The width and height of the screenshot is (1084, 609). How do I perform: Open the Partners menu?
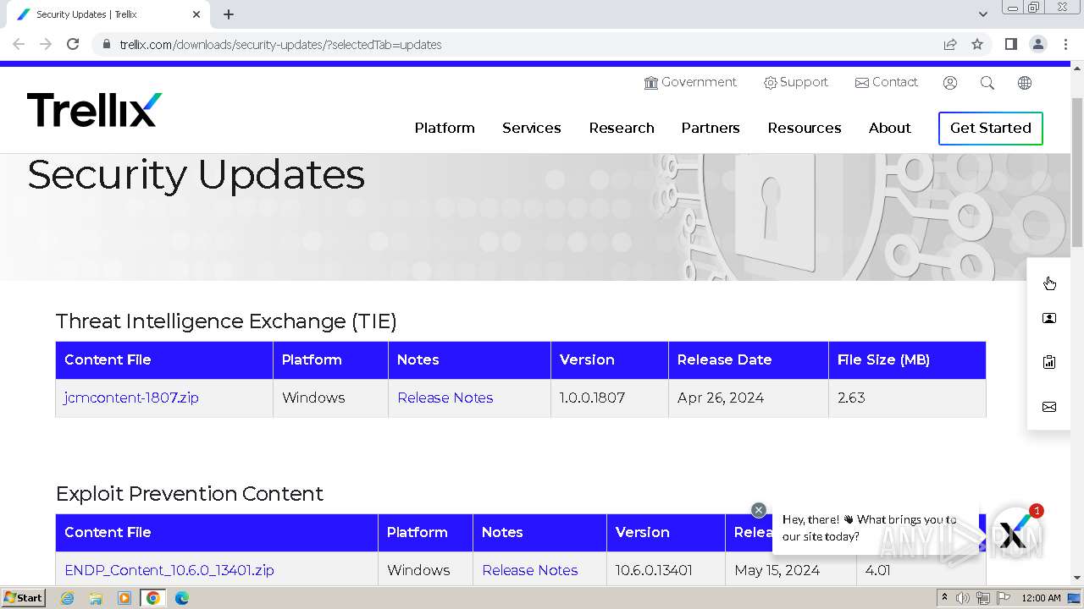coord(711,128)
